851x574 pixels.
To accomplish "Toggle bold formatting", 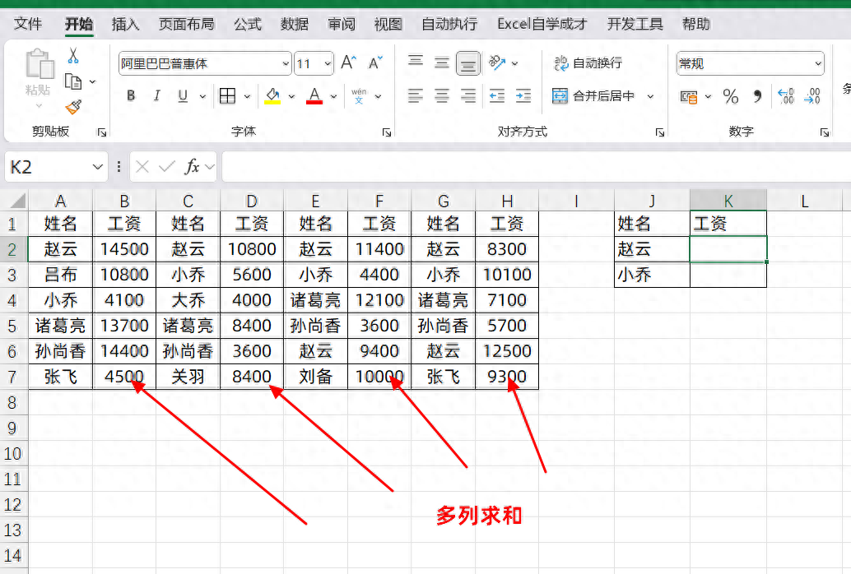I will 131,96.
